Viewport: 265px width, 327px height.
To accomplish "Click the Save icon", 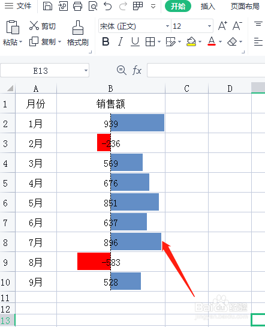I will 47,6.
